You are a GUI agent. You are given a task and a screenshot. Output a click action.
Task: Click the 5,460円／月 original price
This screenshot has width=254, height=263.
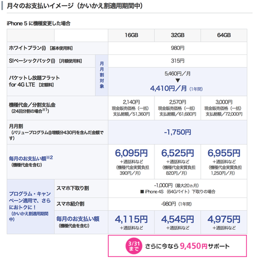[x=177, y=74]
